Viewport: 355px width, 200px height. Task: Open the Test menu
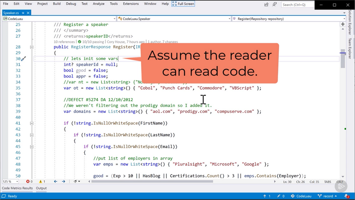pos(84,4)
